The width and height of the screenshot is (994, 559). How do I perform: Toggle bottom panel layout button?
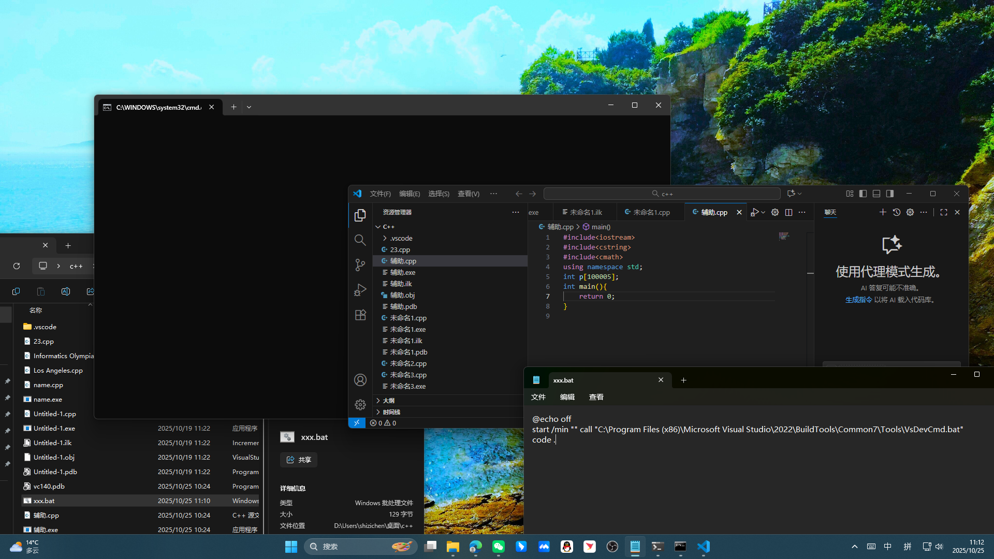pos(876,194)
